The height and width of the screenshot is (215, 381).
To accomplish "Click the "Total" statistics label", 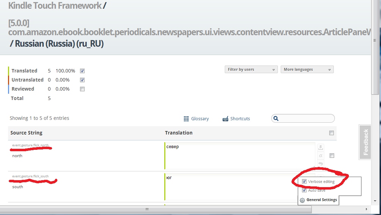I will (x=17, y=98).
